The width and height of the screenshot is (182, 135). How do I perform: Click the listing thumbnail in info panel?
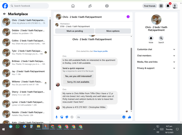[156, 20]
